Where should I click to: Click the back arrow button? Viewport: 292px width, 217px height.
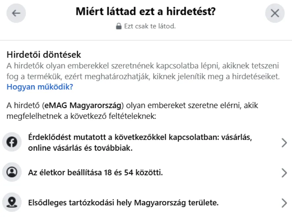click(16, 13)
